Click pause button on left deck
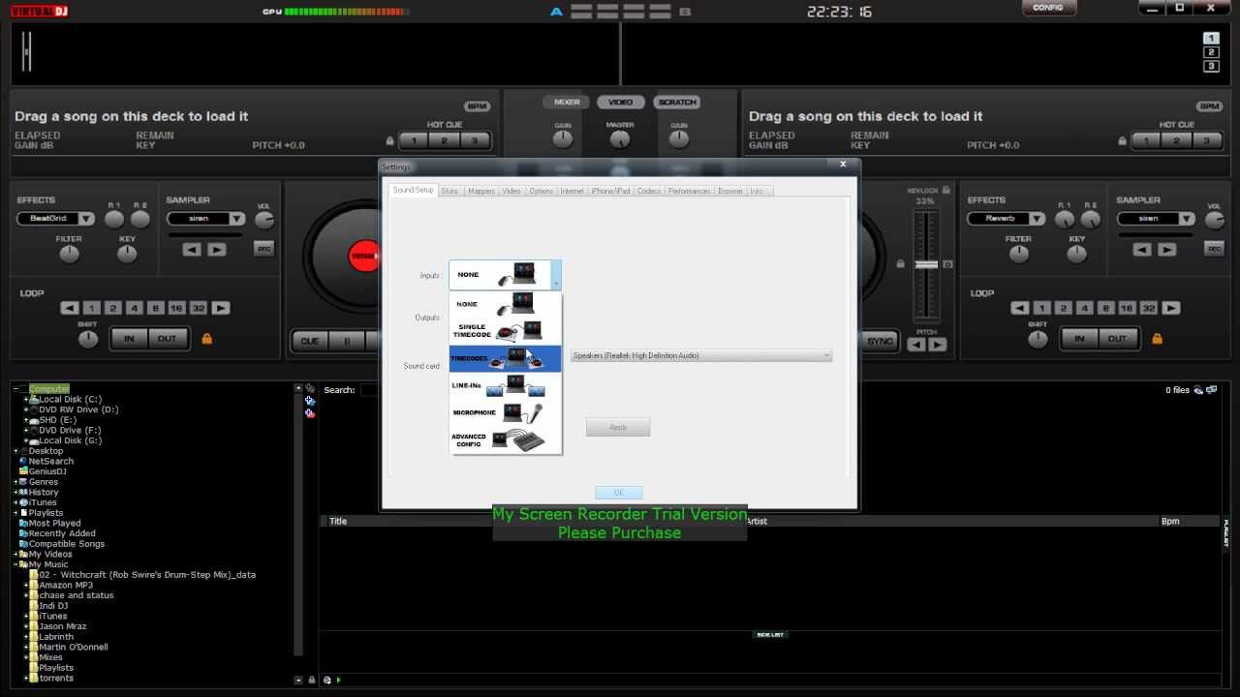Viewport: 1240px width, 697px height. click(346, 341)
